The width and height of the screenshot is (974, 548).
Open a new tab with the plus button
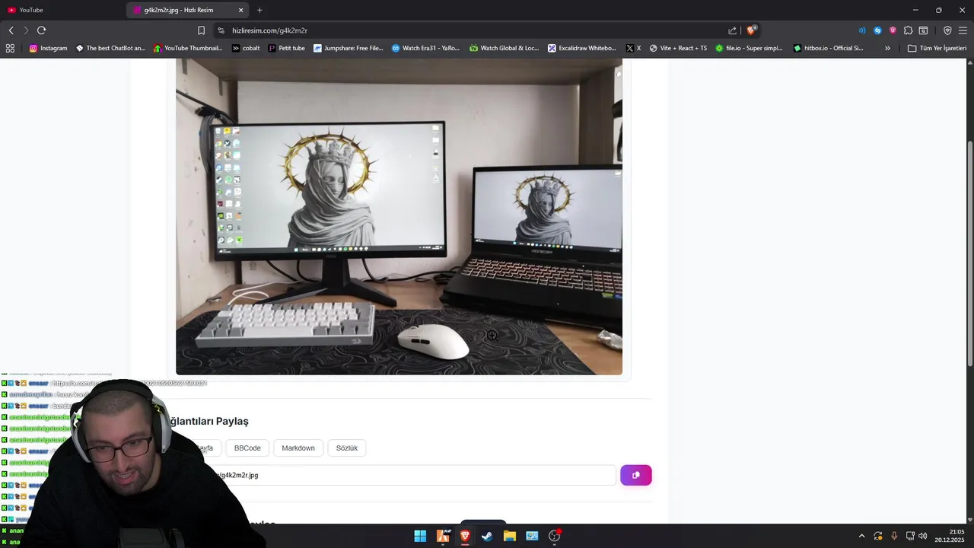click(x=259, y=10)
